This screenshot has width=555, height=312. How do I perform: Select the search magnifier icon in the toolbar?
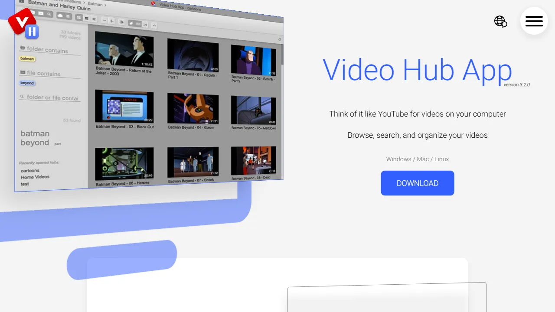[49, 13]
